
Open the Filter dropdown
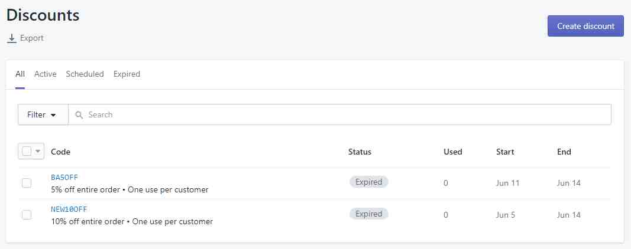click(43, 114)
